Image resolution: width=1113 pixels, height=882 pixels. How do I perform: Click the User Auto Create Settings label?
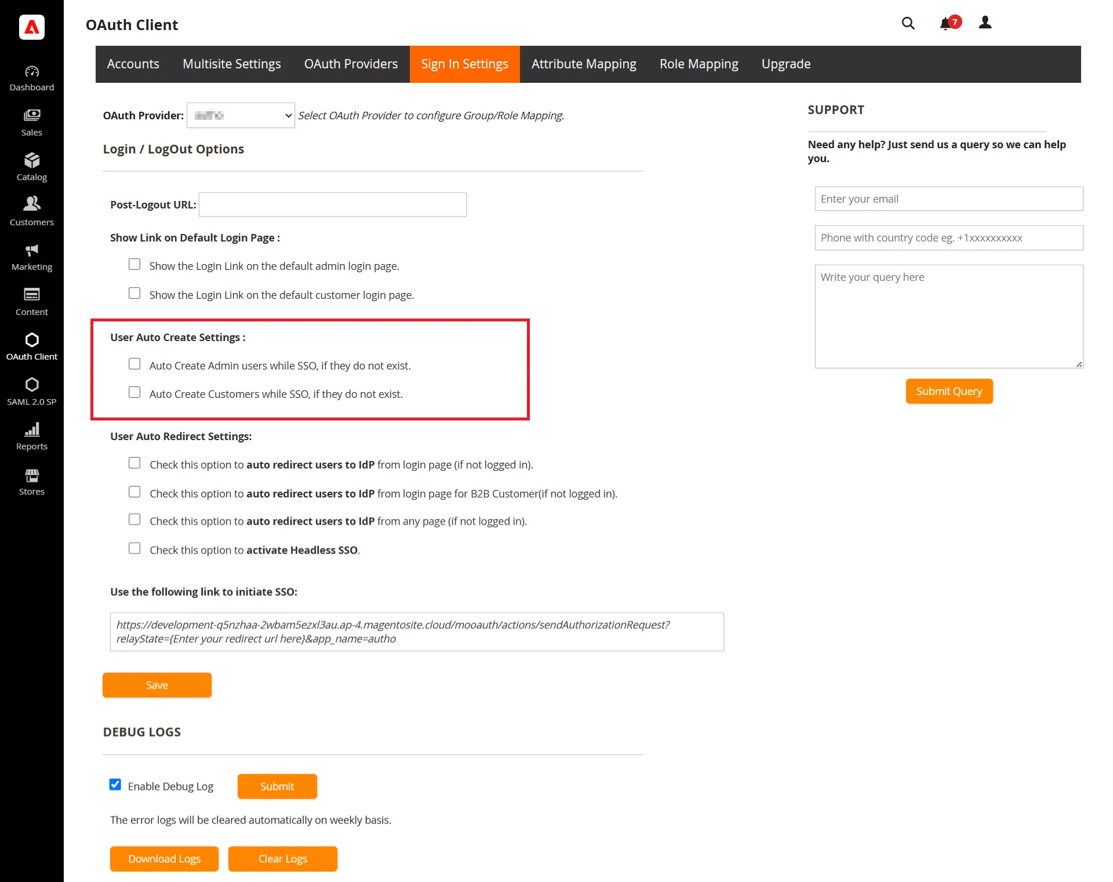[178, 337]
